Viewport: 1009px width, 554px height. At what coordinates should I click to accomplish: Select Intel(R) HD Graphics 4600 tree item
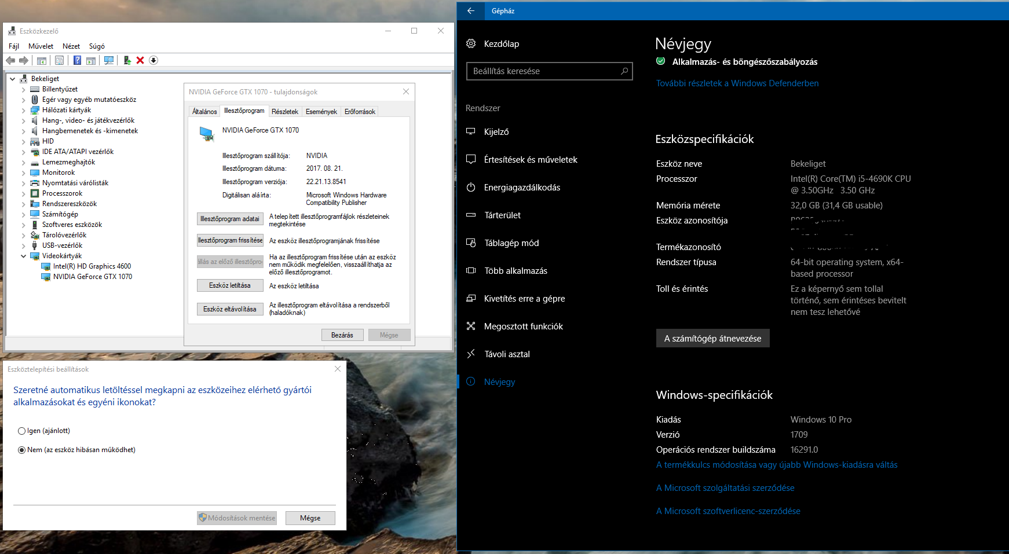pyautogui.click(x=92, y=266)
